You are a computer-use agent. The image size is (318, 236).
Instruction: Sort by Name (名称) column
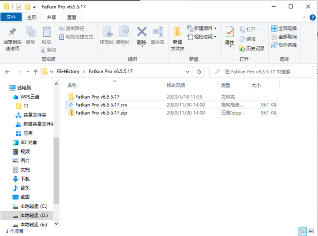pos(72,85)
